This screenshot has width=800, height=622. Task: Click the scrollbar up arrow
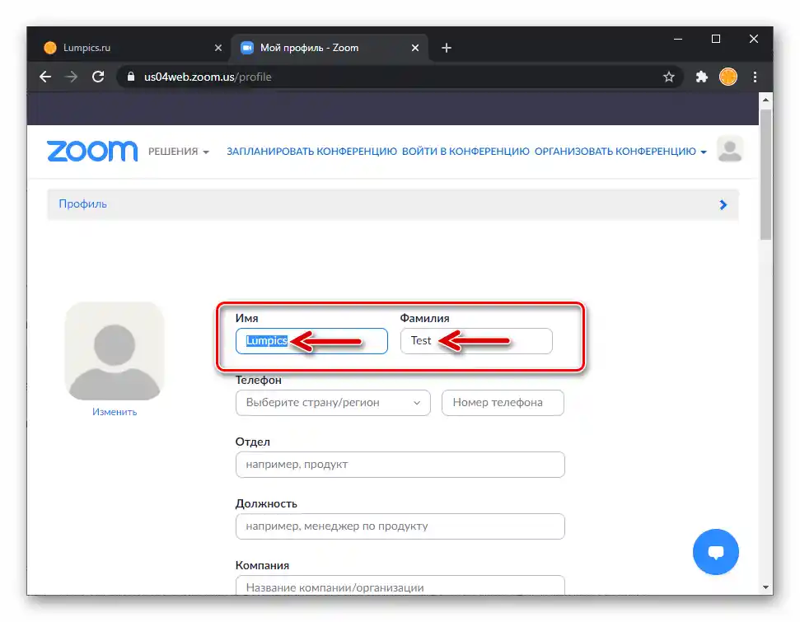coord(765,100)
